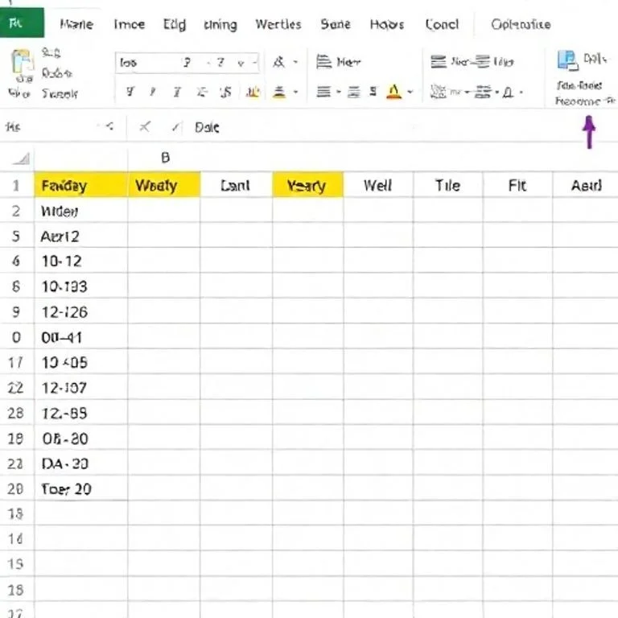618x618 pixels.
Task: Click the left align lines icon
Action: (x=323, y=93)
